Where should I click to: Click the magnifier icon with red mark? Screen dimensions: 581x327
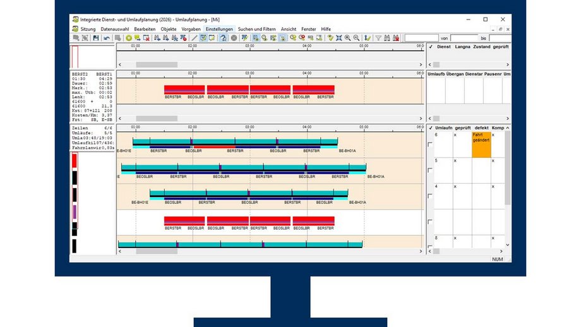[302, 38]
